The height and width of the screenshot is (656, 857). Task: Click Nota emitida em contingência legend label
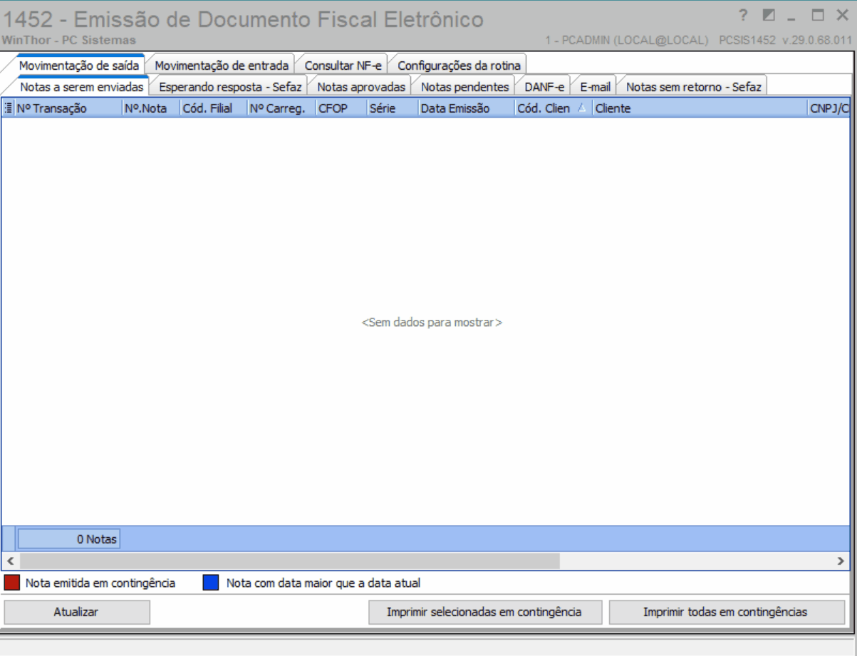pyautogui.click(x=100, y=583)
